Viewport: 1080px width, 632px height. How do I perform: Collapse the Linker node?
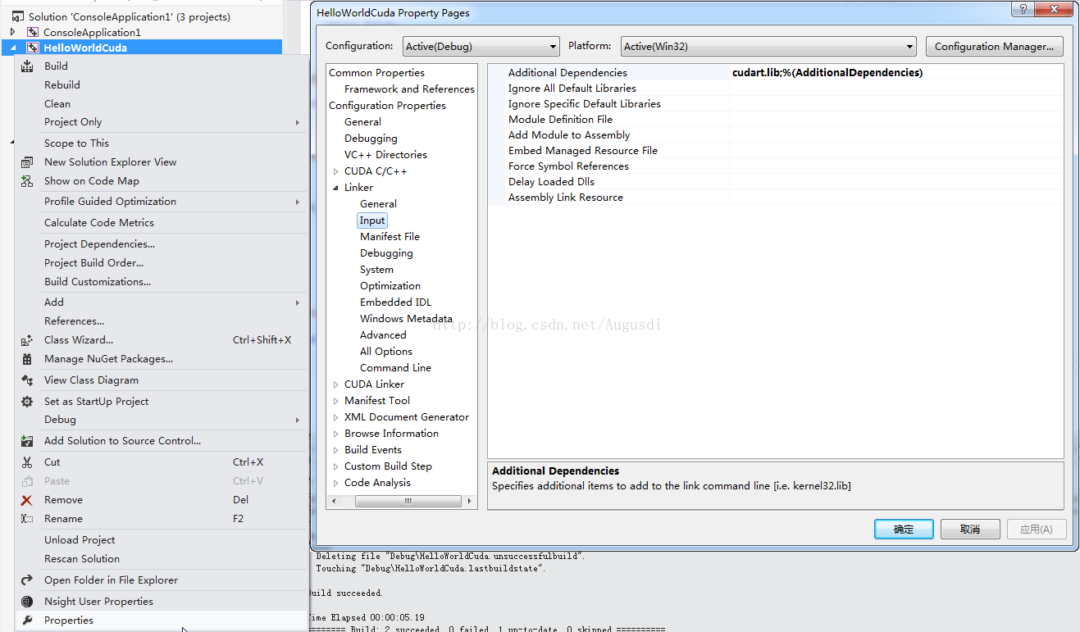[336, 188]
